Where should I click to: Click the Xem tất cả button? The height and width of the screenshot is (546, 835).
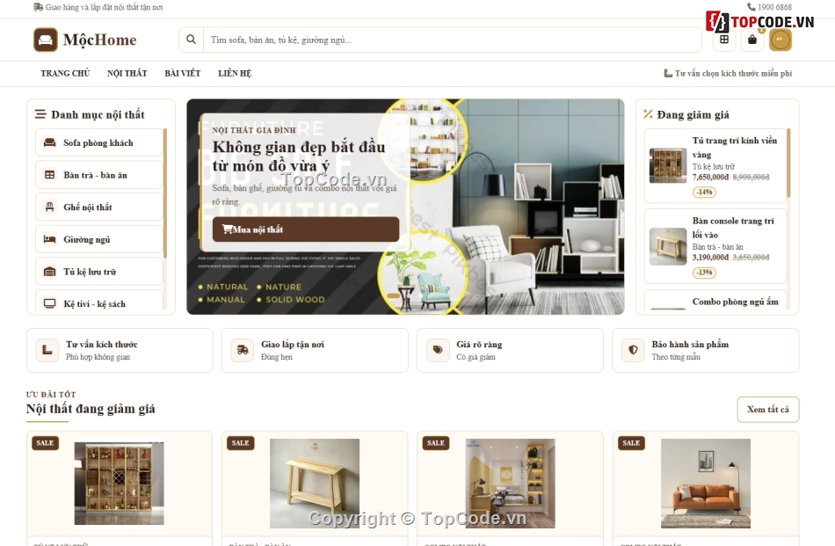[x=768, y=409]
